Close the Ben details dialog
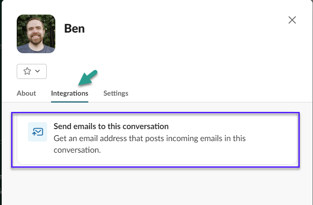Screen dimensions: 313x205 click(292, 20)
